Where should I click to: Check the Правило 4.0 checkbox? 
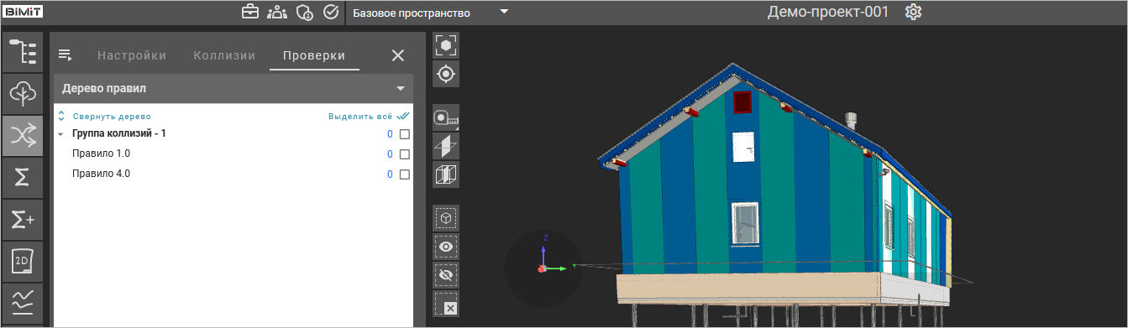click(x=405, y=174)
